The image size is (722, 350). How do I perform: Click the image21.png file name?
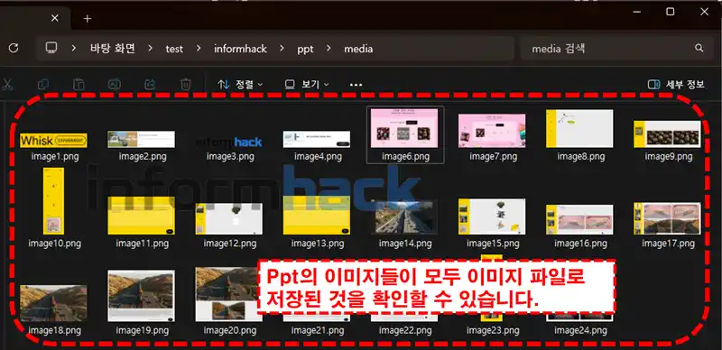tap(318, 330)
